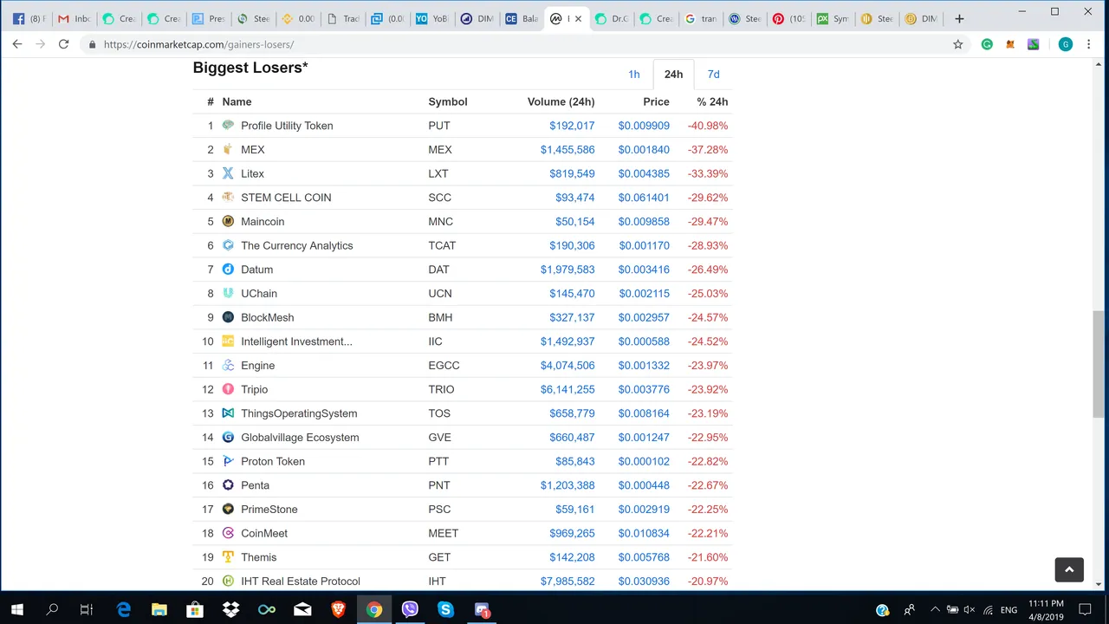Open the Brave browser from the taskbar
1109x624 pixels.
(x=338, y=609)
